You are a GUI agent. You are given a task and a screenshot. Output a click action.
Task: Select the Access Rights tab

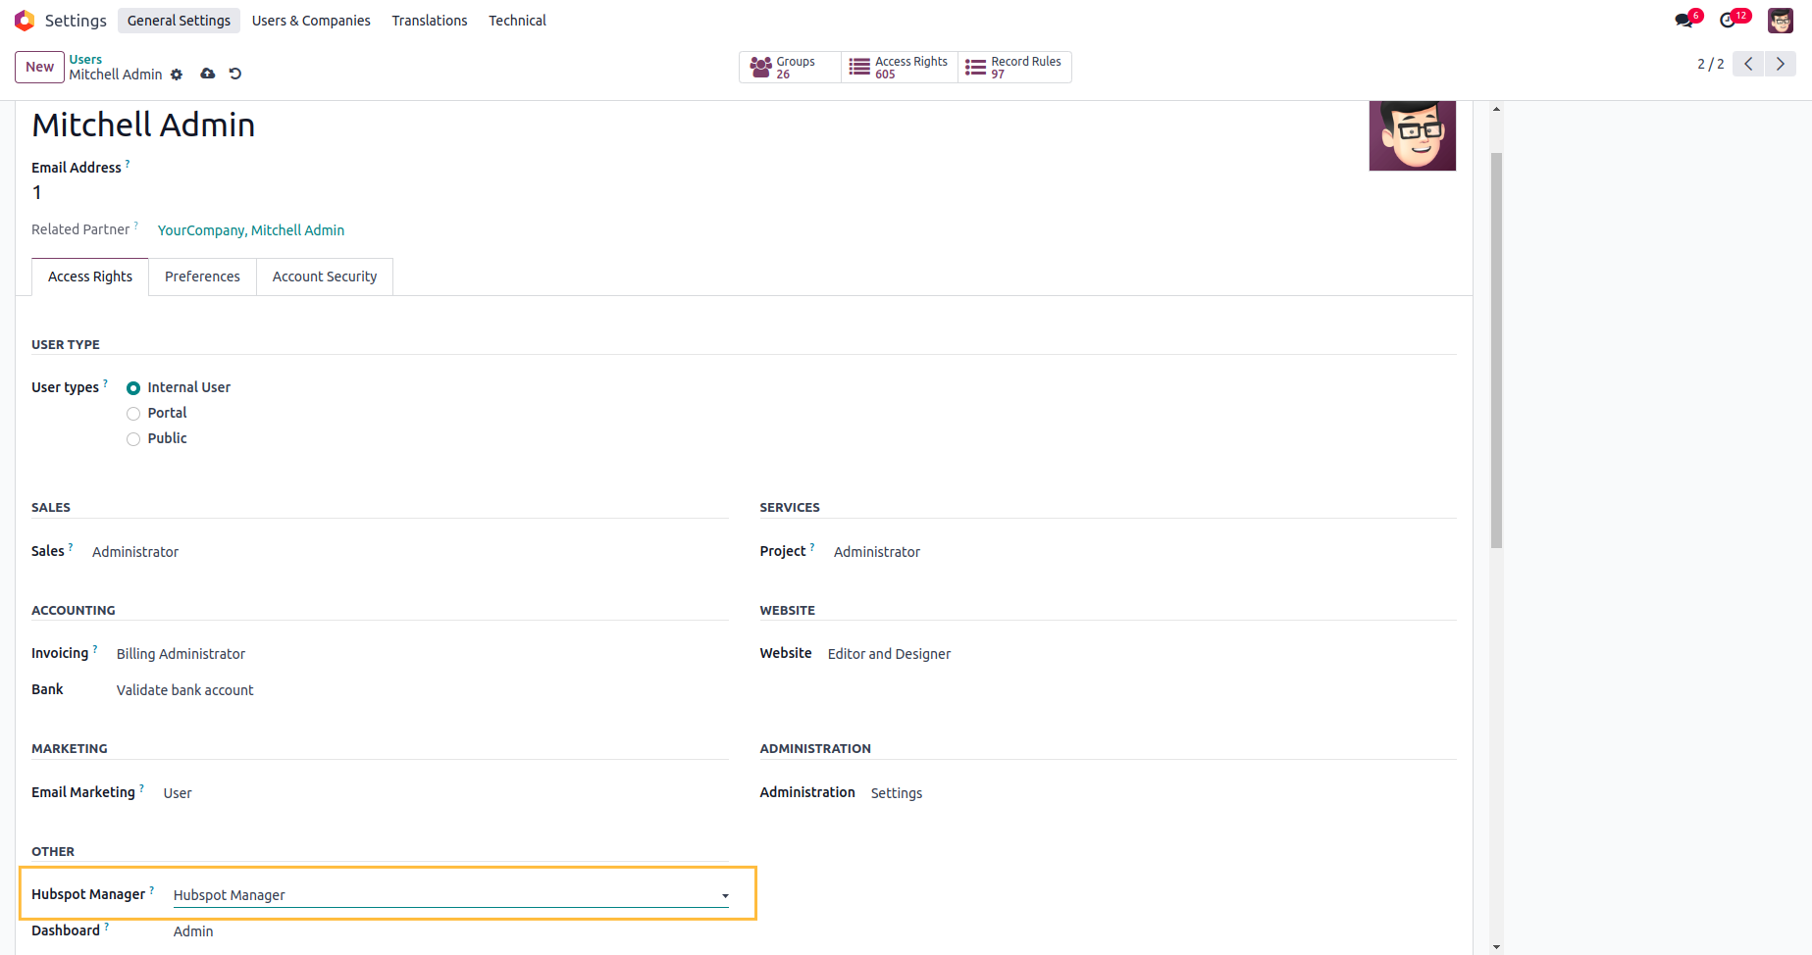click(x=90, y=276)
